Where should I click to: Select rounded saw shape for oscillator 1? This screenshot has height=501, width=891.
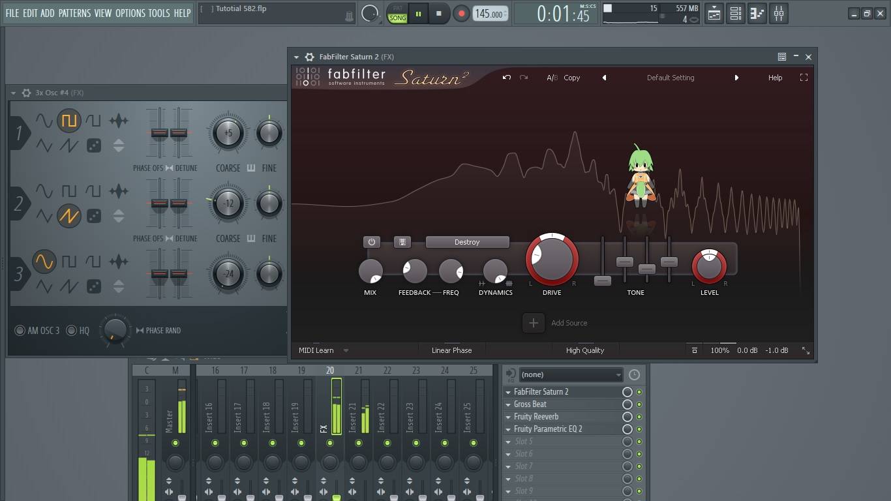pos(93,121)
